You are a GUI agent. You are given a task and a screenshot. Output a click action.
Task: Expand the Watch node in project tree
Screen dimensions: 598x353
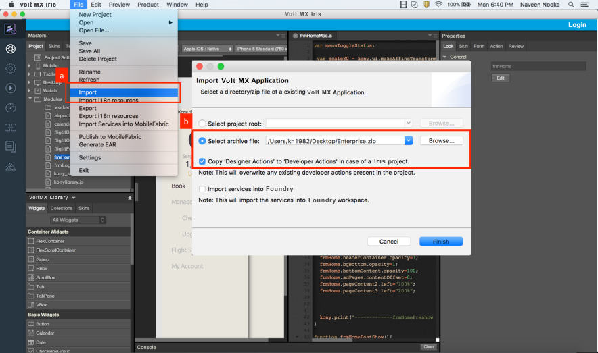click(x=29, y=90)
